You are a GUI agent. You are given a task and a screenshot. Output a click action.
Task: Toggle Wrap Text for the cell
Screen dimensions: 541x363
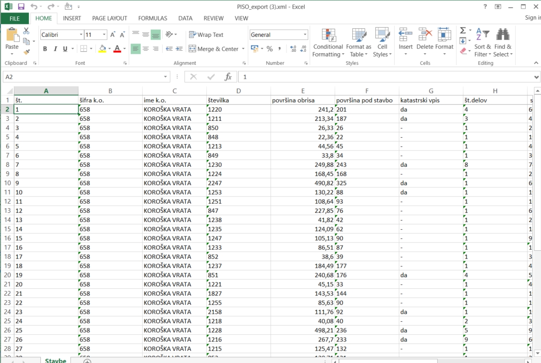(206, 35)
